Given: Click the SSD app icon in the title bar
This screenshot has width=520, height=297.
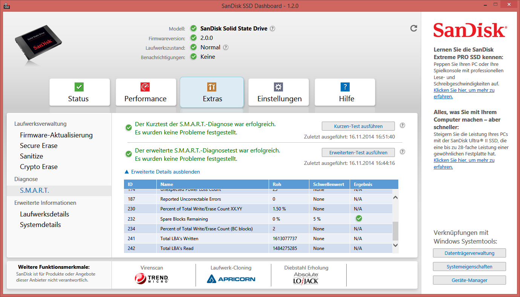Looking at the screenshot, I should pyautogui.click(x=7, y=6).
